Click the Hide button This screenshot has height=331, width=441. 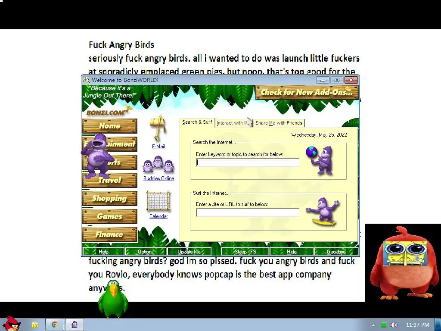292,252
